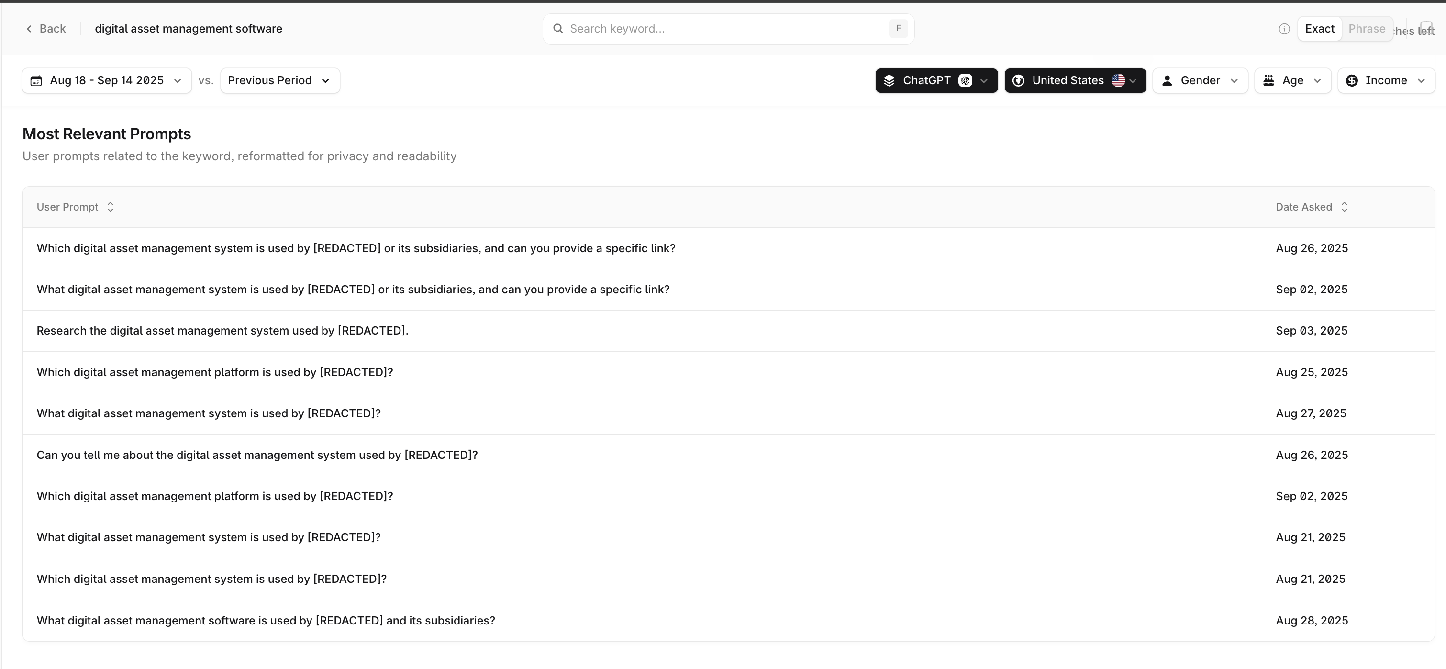Open the Previous Period comparison dropdown
The width and height of the screenshot is (1446, 669).
279,80
